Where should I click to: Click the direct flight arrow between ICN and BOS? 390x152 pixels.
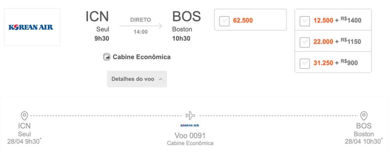click(x=141, y=26)
